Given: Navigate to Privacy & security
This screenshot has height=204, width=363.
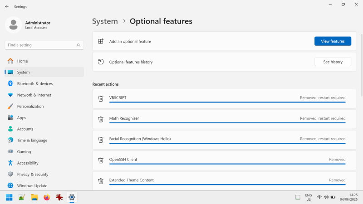Looking at the screenshot, I should [x=32, y=175].
